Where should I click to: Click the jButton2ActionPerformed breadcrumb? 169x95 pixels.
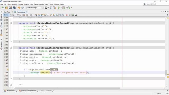28,91
